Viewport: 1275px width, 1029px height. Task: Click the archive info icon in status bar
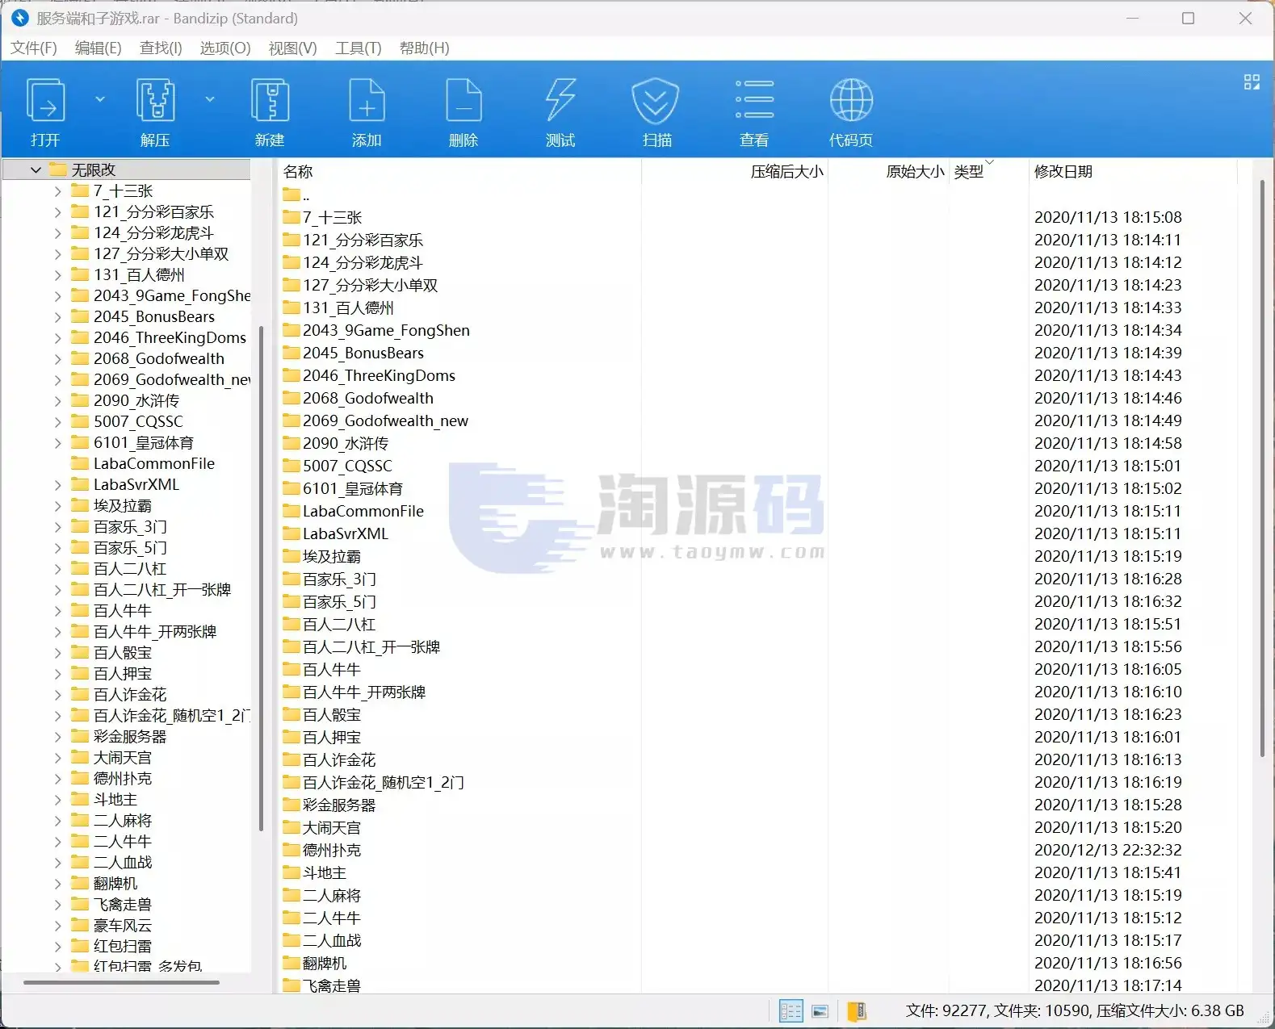tap(857, 1010)
